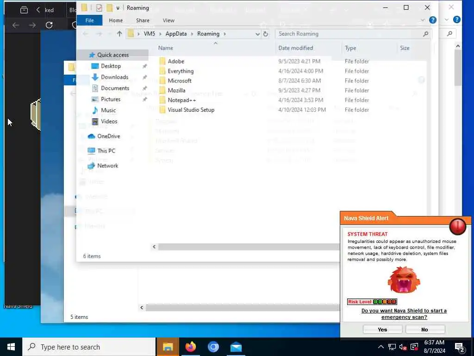The image size is (474, 356).
Task: Open the File ribbon tab
Action: [89, 20]
